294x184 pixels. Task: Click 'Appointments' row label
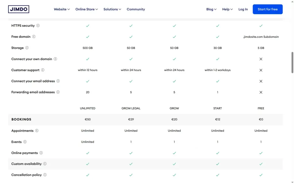pos(22,131)
